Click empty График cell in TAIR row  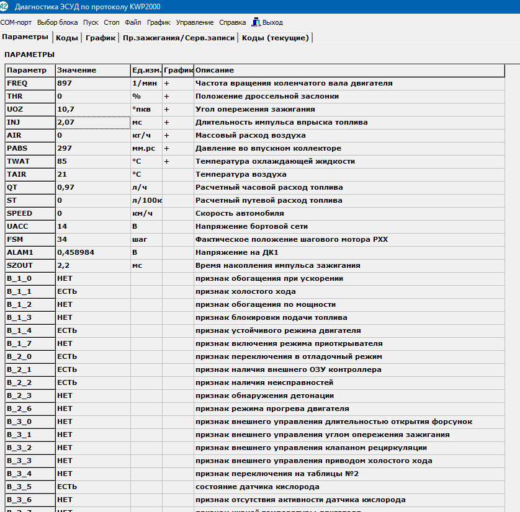(x=178, y=175)
